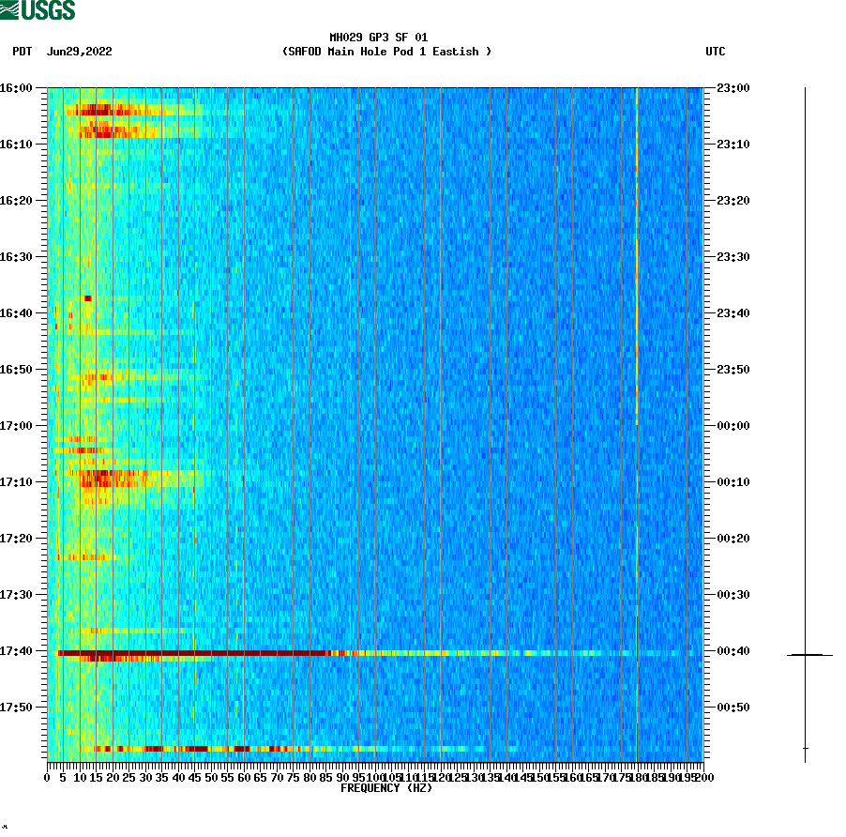Click the vertical seismogram trace line
The image size is (846, 837).
click(804, 375)
